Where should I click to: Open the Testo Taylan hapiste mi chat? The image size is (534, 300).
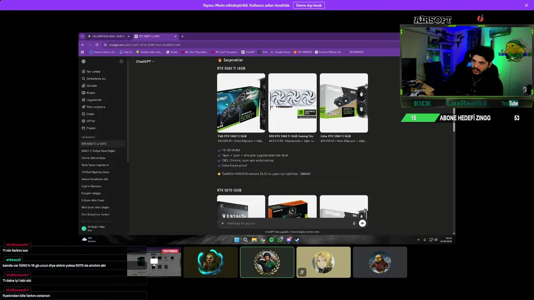103,165
